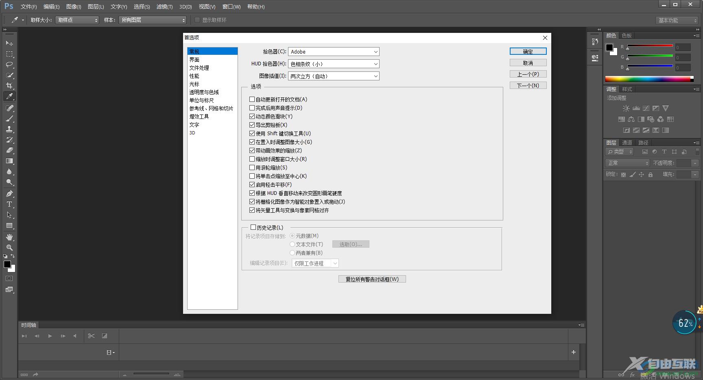Open the timeline panel flyout menu
Screen dimensions: 703x380
(x=581, y=325)
